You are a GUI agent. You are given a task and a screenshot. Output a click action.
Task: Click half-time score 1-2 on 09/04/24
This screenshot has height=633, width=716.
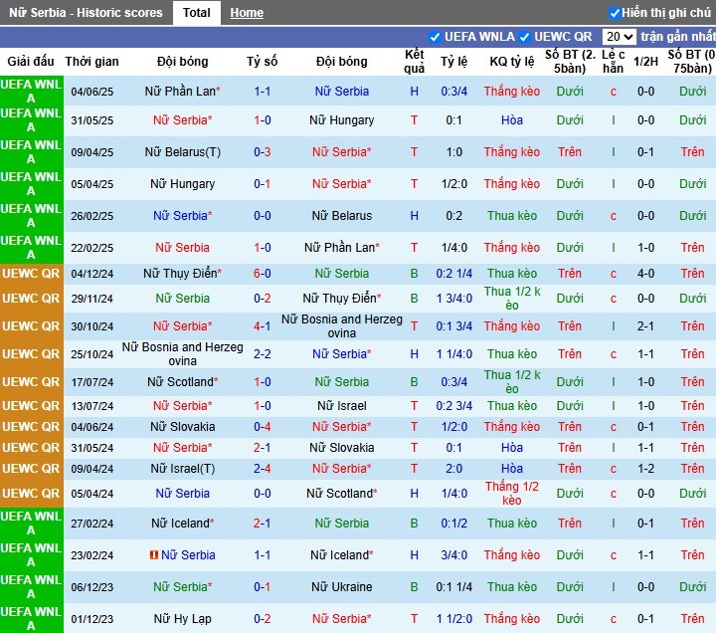645,469
